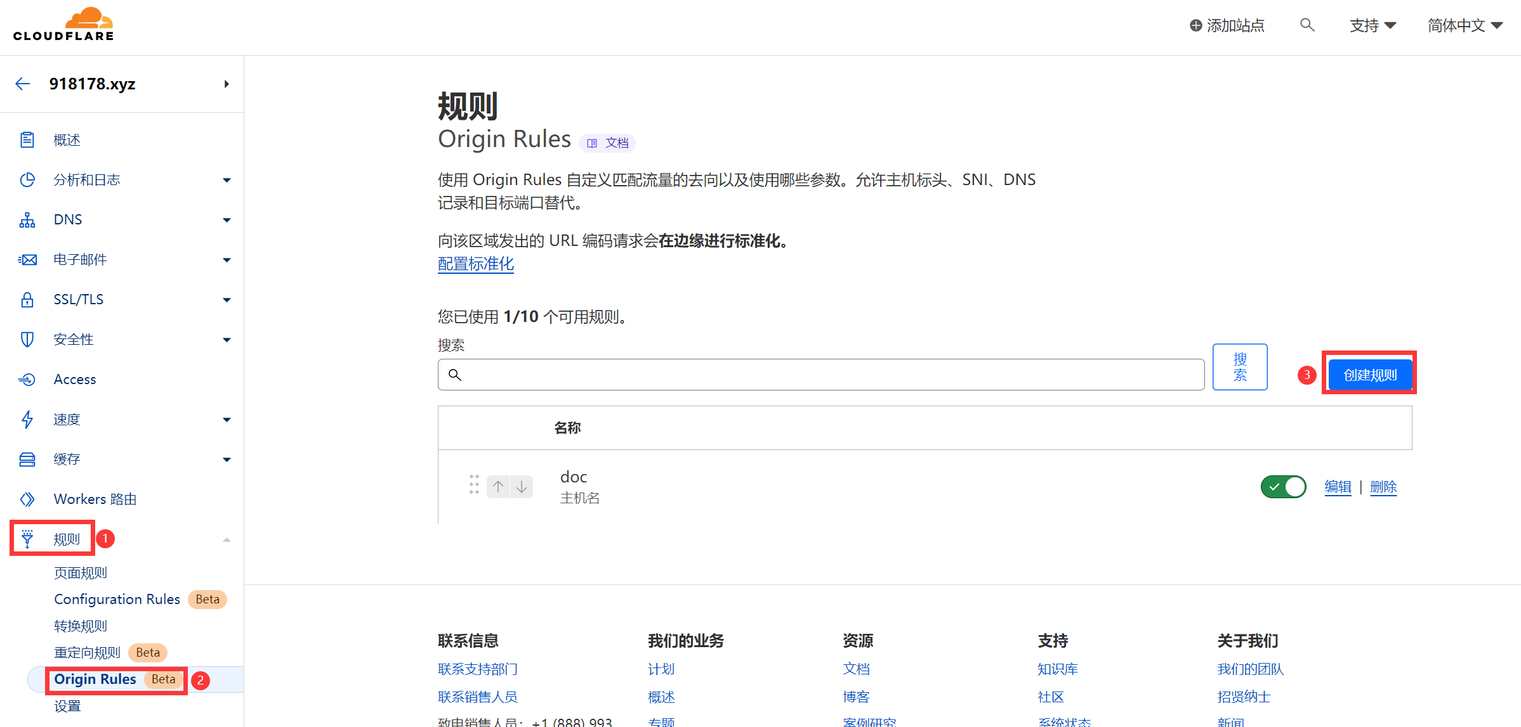Expand the 电子邮件 menu arrow

[x=227, y=260]
